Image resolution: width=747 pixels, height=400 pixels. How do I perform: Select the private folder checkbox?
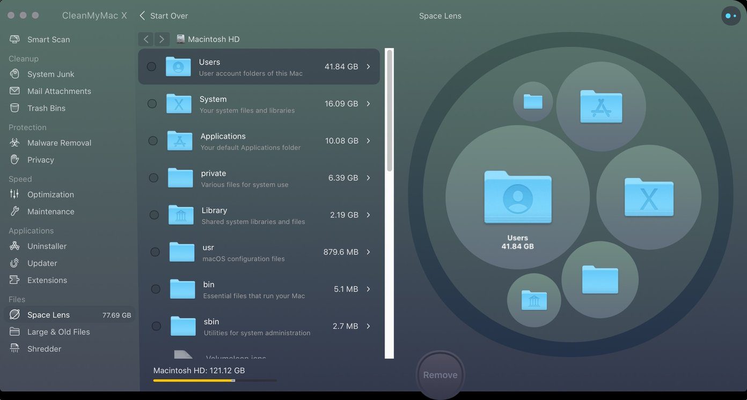(153, 178)
